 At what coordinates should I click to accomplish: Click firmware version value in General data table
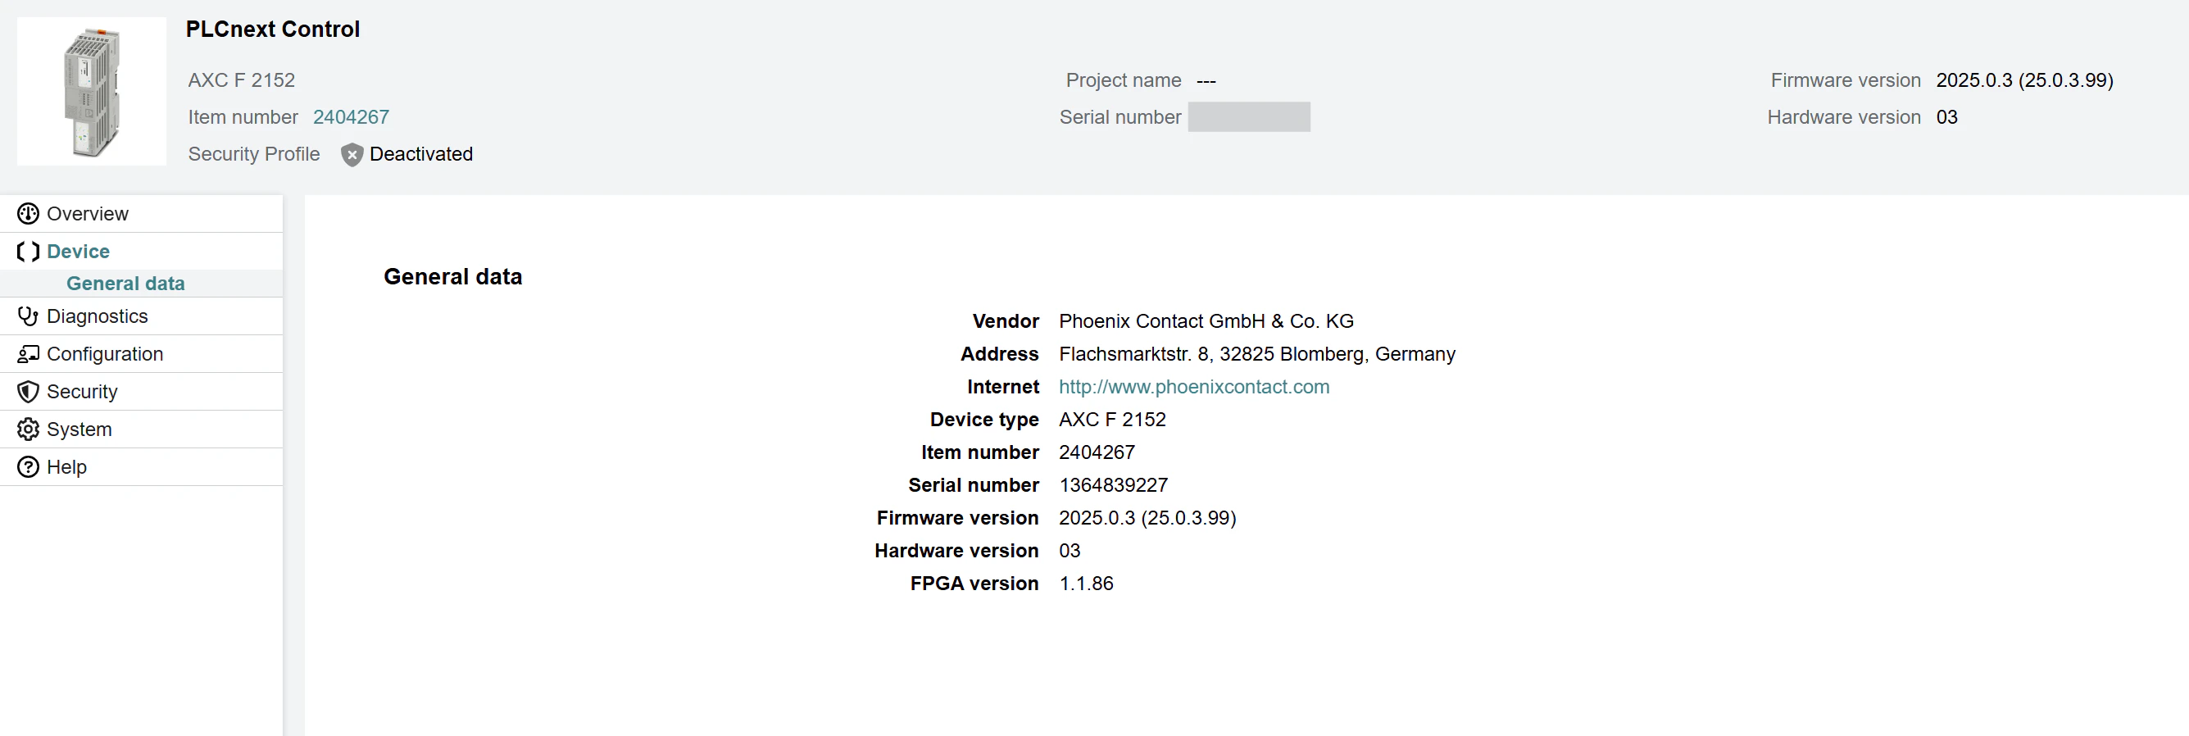1147,518
